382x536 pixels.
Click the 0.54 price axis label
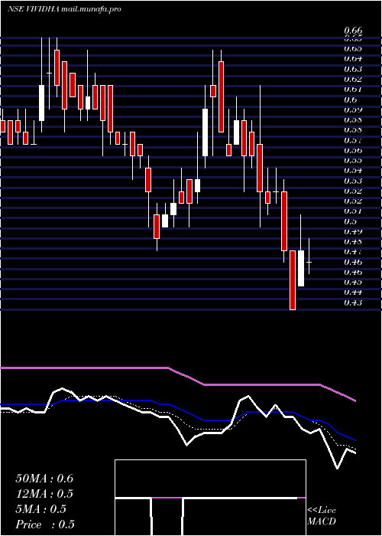(353, 171)
